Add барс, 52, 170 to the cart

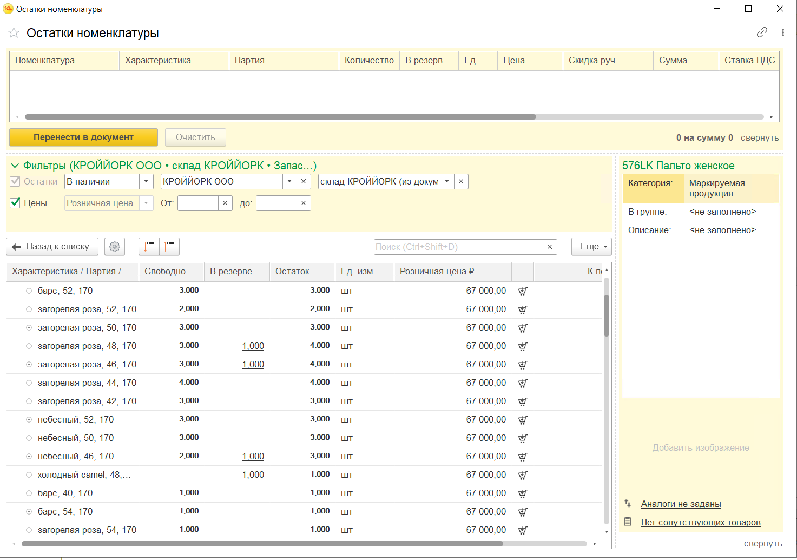(x=522, y=291)
